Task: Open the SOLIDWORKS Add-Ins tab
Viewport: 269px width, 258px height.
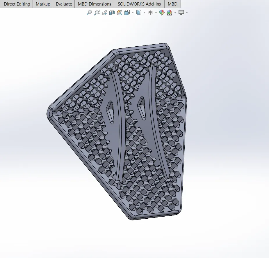Action: [x=139, y=4]
